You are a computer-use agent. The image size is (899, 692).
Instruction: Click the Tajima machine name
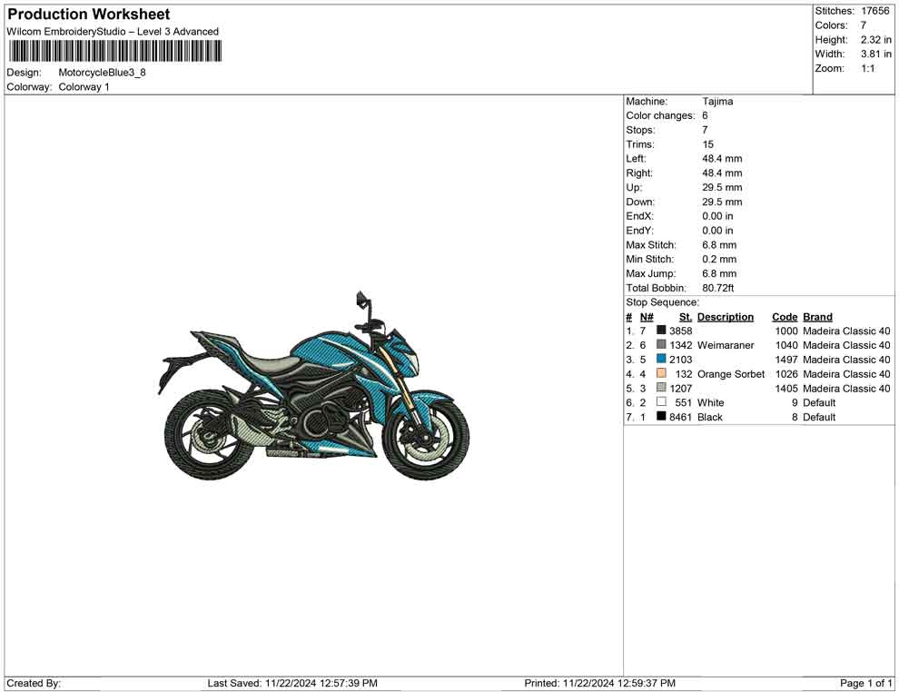[716, 101]
